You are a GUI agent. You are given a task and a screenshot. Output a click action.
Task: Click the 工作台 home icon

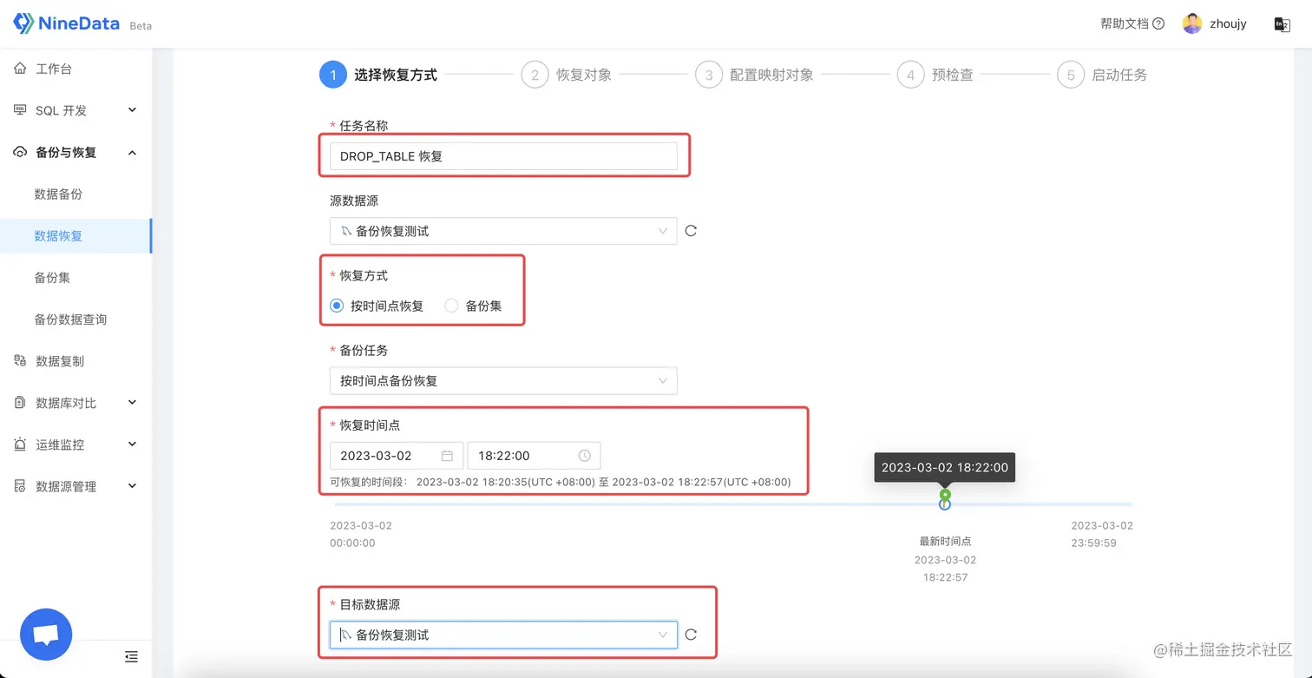[x=20, y=69]
